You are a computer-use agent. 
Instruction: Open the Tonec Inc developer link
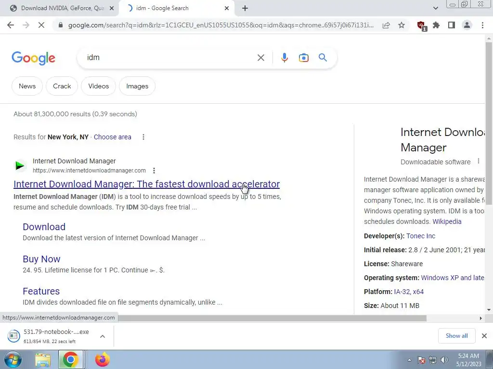pyautogui.click(x=421, y=236)
